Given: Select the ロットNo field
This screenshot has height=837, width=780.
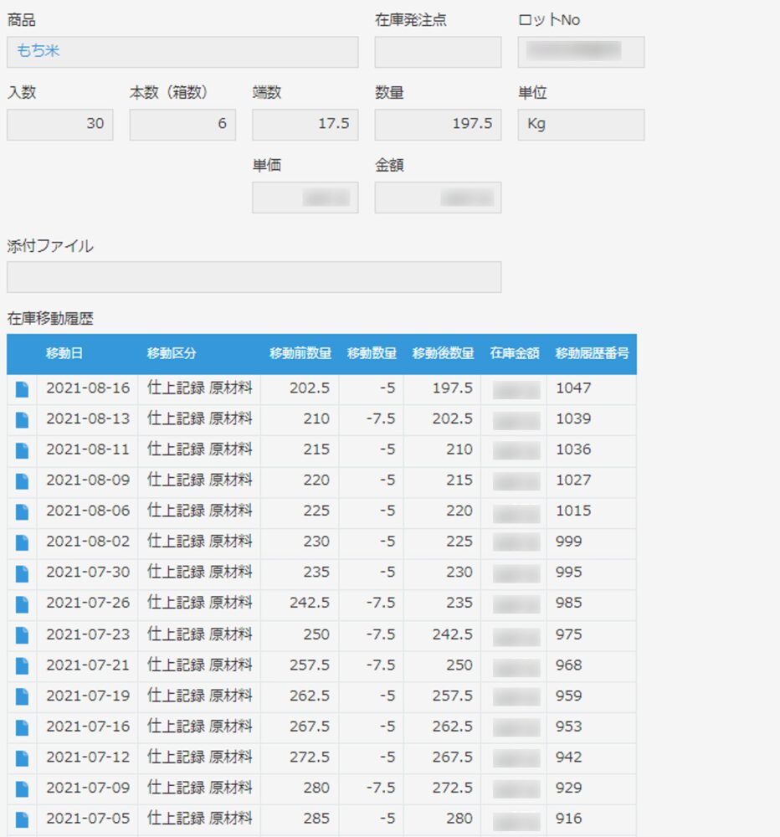Looking at the screenshot, I should 581,52.
